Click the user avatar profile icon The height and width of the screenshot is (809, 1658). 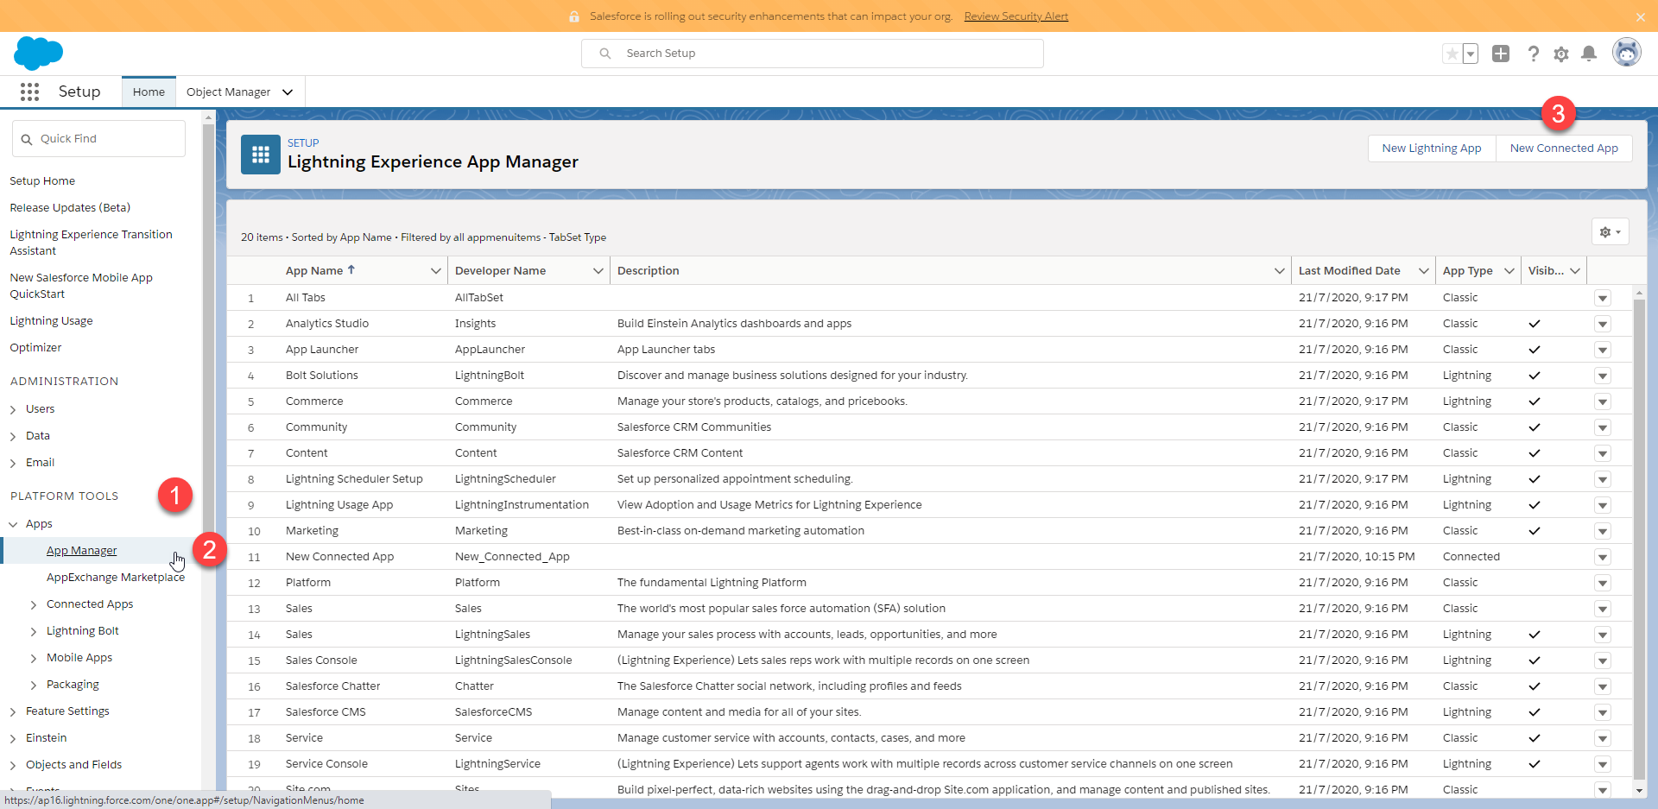pyautogui.click(x=1627, y=53)
